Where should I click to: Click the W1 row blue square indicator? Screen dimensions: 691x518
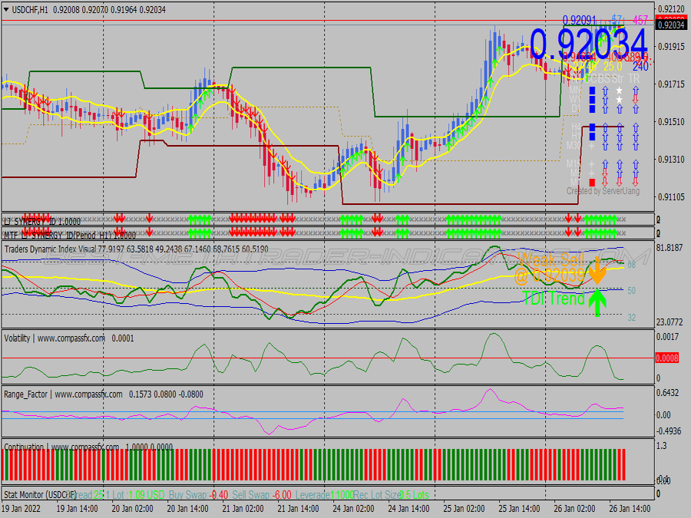tap(592, 100)
